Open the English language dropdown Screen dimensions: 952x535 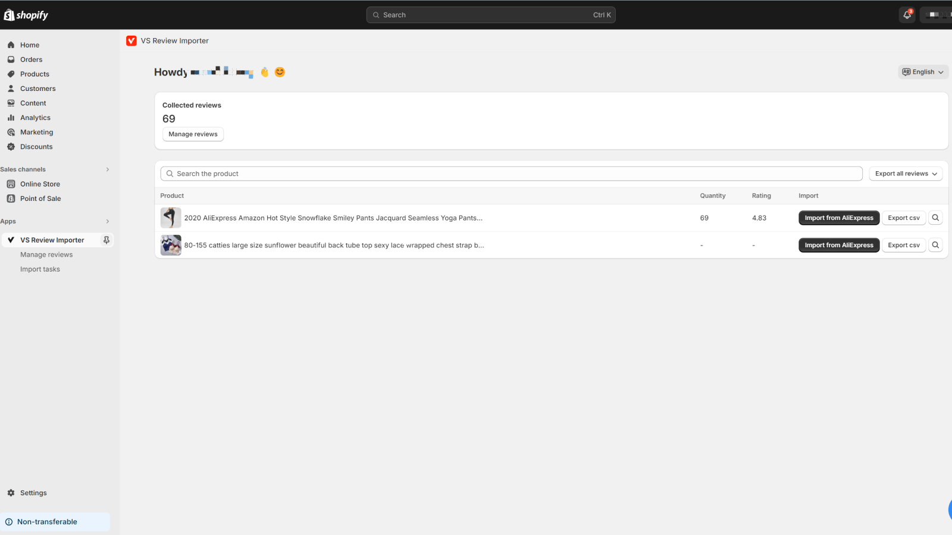click(923, 72)
